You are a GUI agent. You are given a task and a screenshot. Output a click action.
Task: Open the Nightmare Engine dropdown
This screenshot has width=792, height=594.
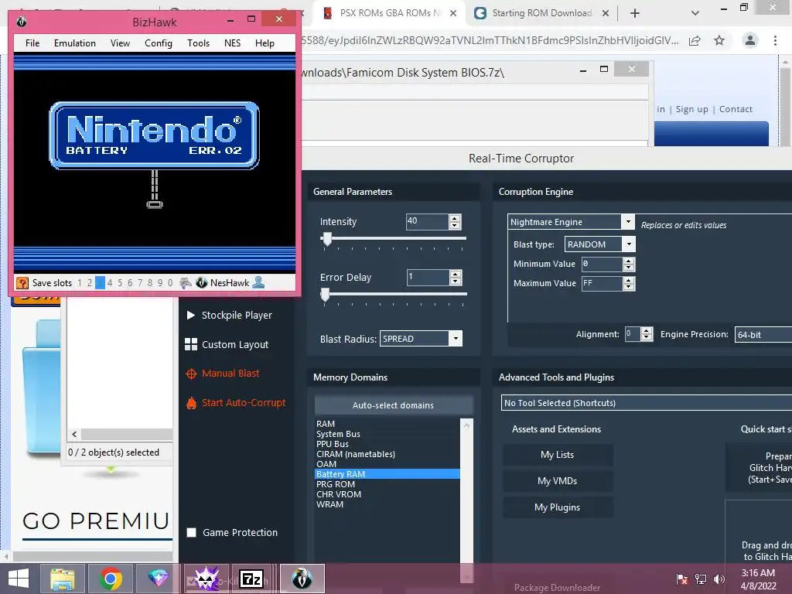coord(628,222)
